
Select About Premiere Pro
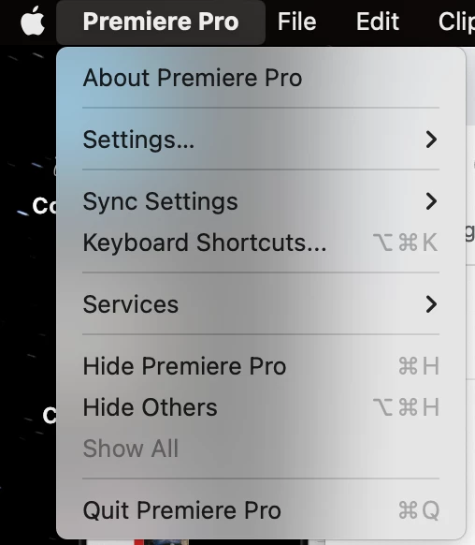pos(261,78)
